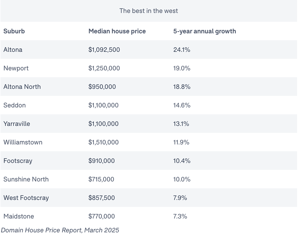Click the 24.1% growth value
This screenshot has height=236, width=298.
(182, 50)
